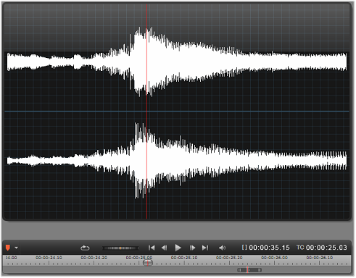Image resolution: width=356 pixels, height=278 pixels.
Task: Open the marker dropdown arrow
Action: click(x=16, y=248)
